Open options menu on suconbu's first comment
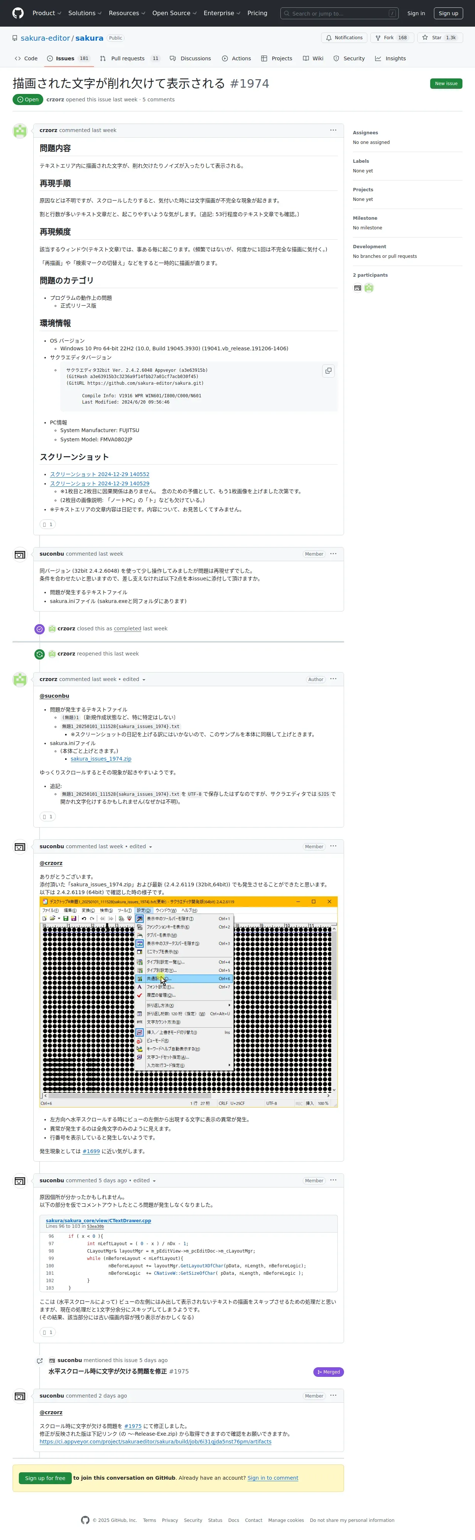The image size is (475, 1540). 333,553
